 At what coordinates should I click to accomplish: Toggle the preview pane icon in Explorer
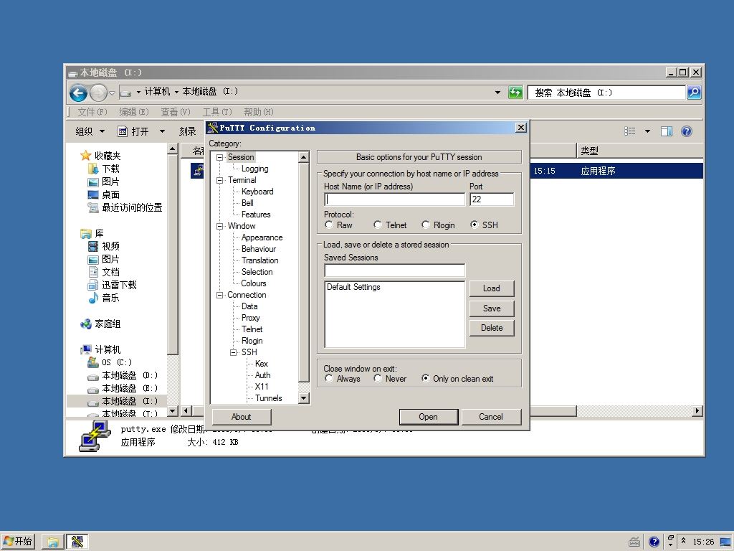point(667,131)
